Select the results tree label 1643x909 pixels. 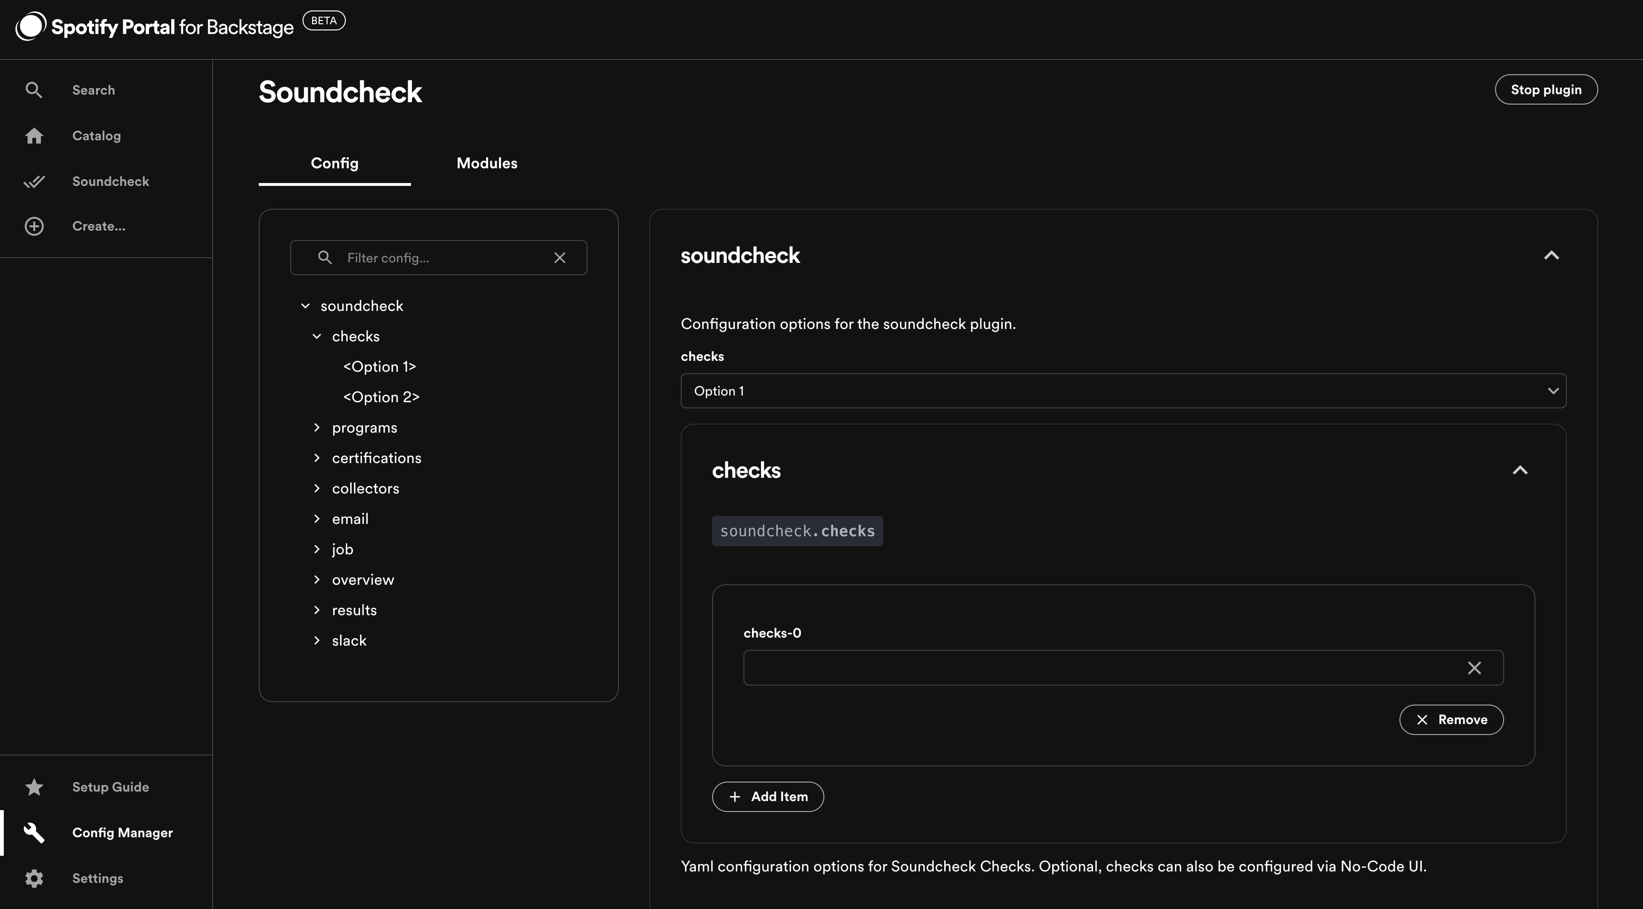coord(354,610)
